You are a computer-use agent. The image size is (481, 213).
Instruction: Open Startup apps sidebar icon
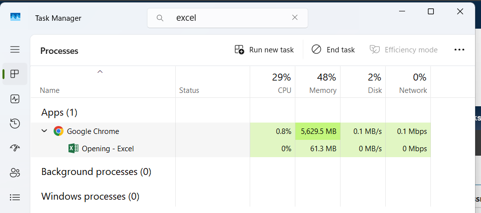tap(15, 148)
